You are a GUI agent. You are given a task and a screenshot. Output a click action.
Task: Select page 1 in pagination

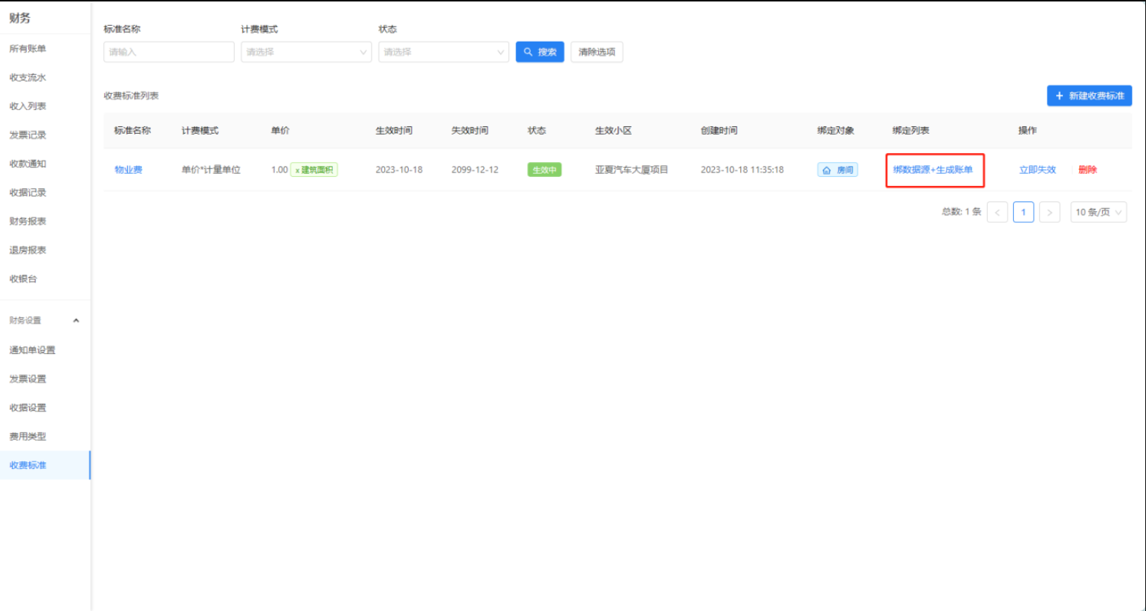coord(1023,213)
